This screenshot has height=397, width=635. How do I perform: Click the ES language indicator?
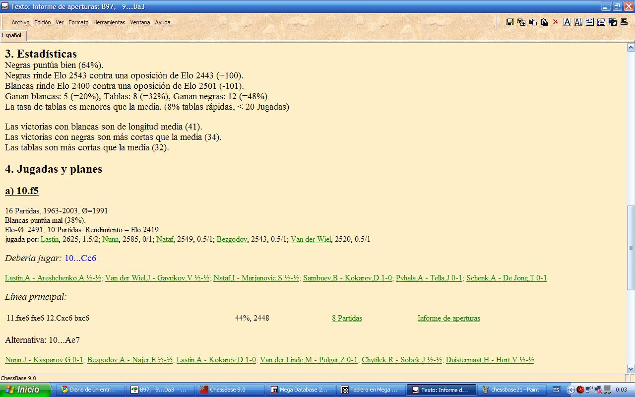tap(556, 390)
